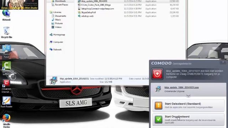The height and width of the screenshot is (128, 228).
Task: Click K-Lite_Codec_Pack file icon
Action: (79, 5)
